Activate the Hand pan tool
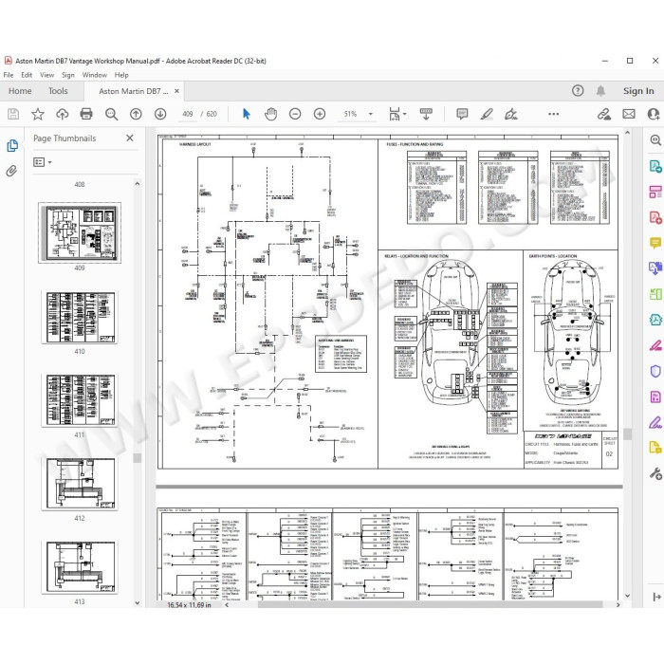 coord(270,114)
